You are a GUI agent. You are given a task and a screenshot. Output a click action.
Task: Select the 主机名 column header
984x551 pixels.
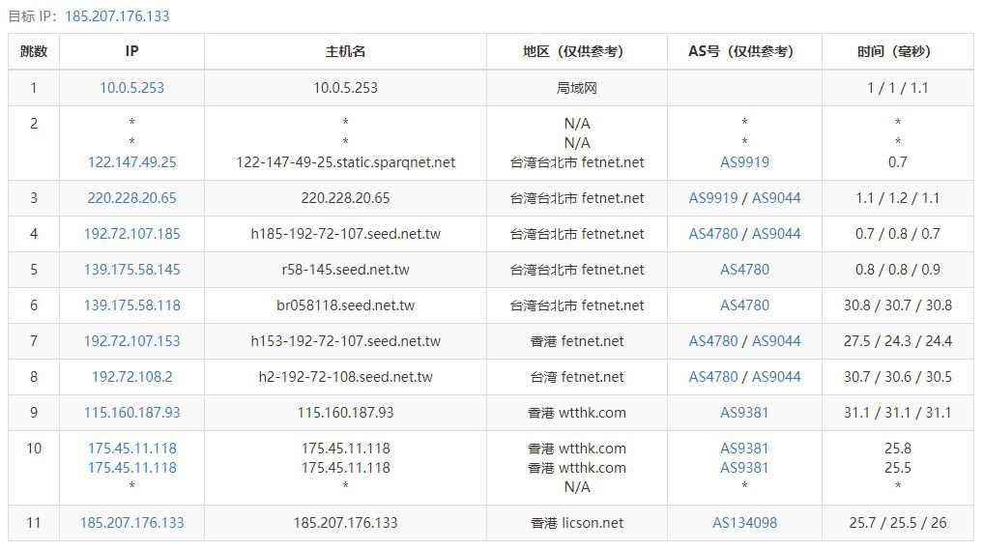pos(345,51)
